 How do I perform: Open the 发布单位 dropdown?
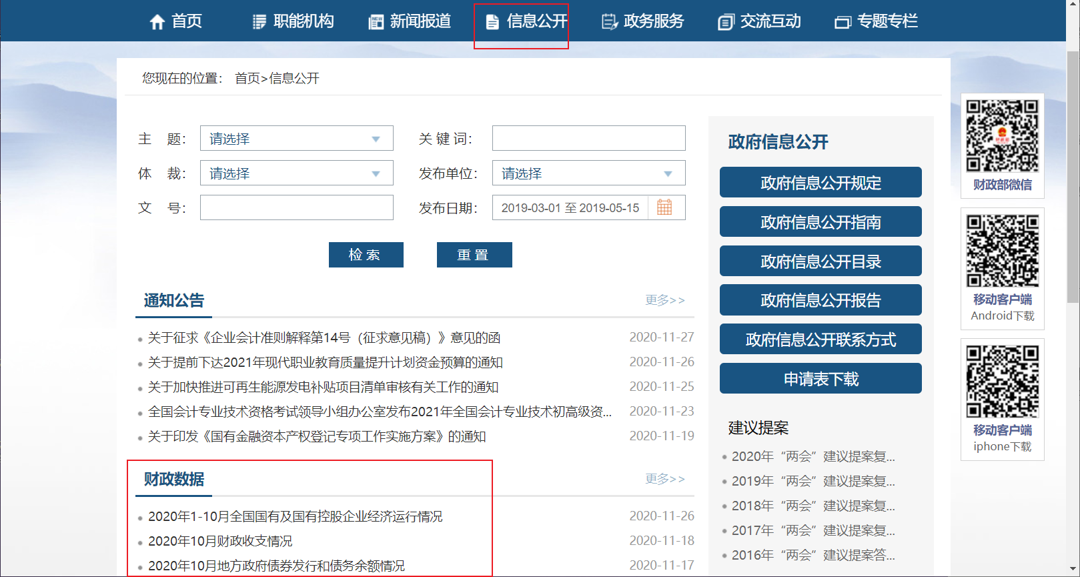[589, 173]
